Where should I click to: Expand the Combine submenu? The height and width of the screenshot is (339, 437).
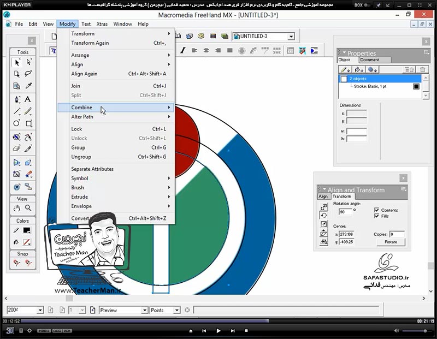(x=116, y=107)
